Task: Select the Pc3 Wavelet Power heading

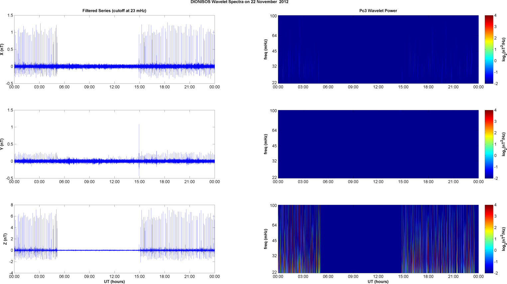Action: (x=378, y=11)
